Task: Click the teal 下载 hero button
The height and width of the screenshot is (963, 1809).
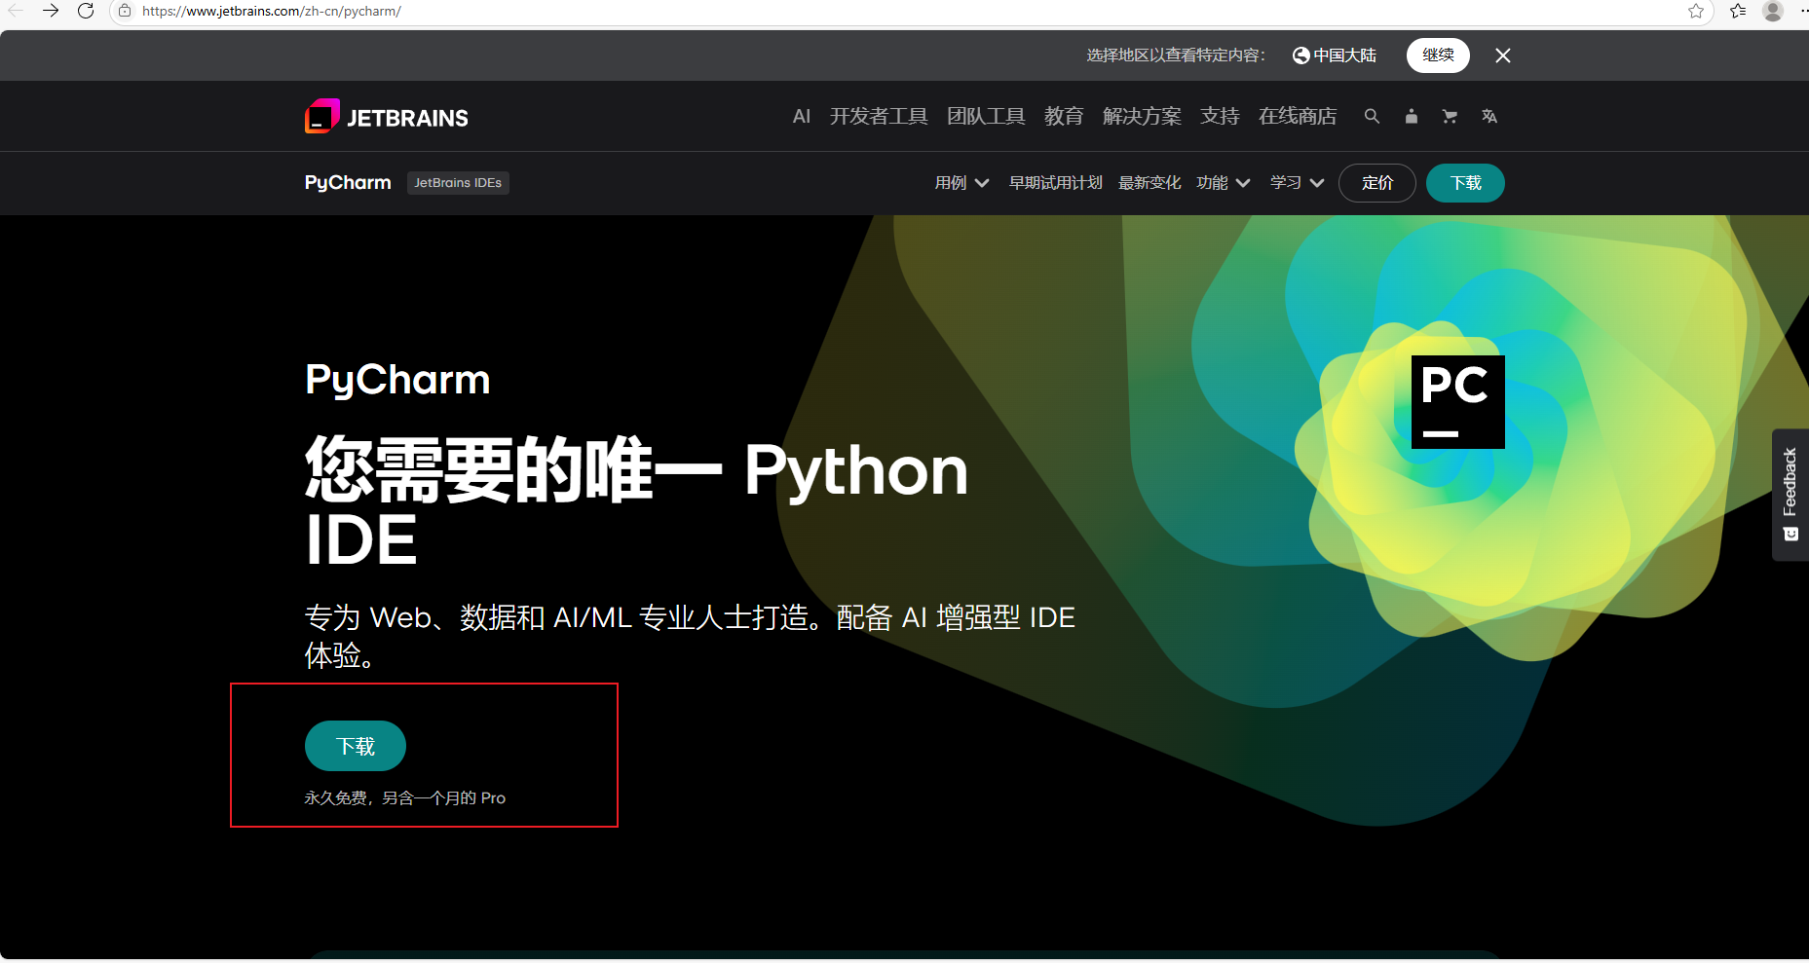Action: (355, 745)
